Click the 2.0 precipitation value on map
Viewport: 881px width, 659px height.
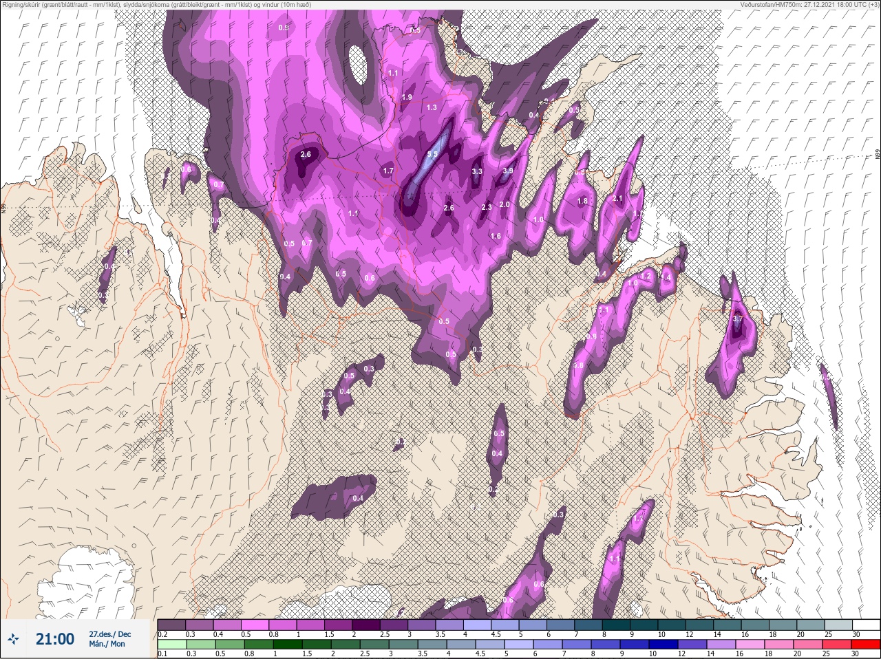pyautogui.click(x=505, y=204)
